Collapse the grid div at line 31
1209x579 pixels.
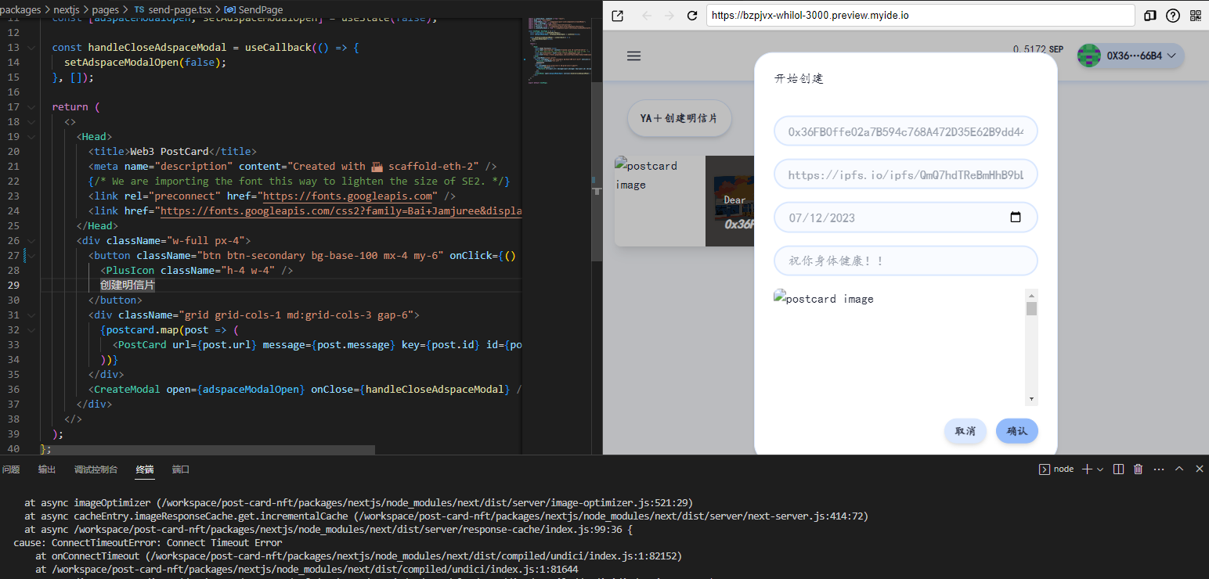(31, 315)
